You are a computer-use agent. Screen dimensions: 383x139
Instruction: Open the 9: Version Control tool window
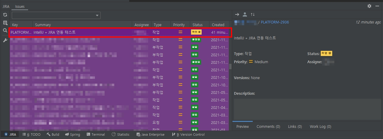pos(188,134)
